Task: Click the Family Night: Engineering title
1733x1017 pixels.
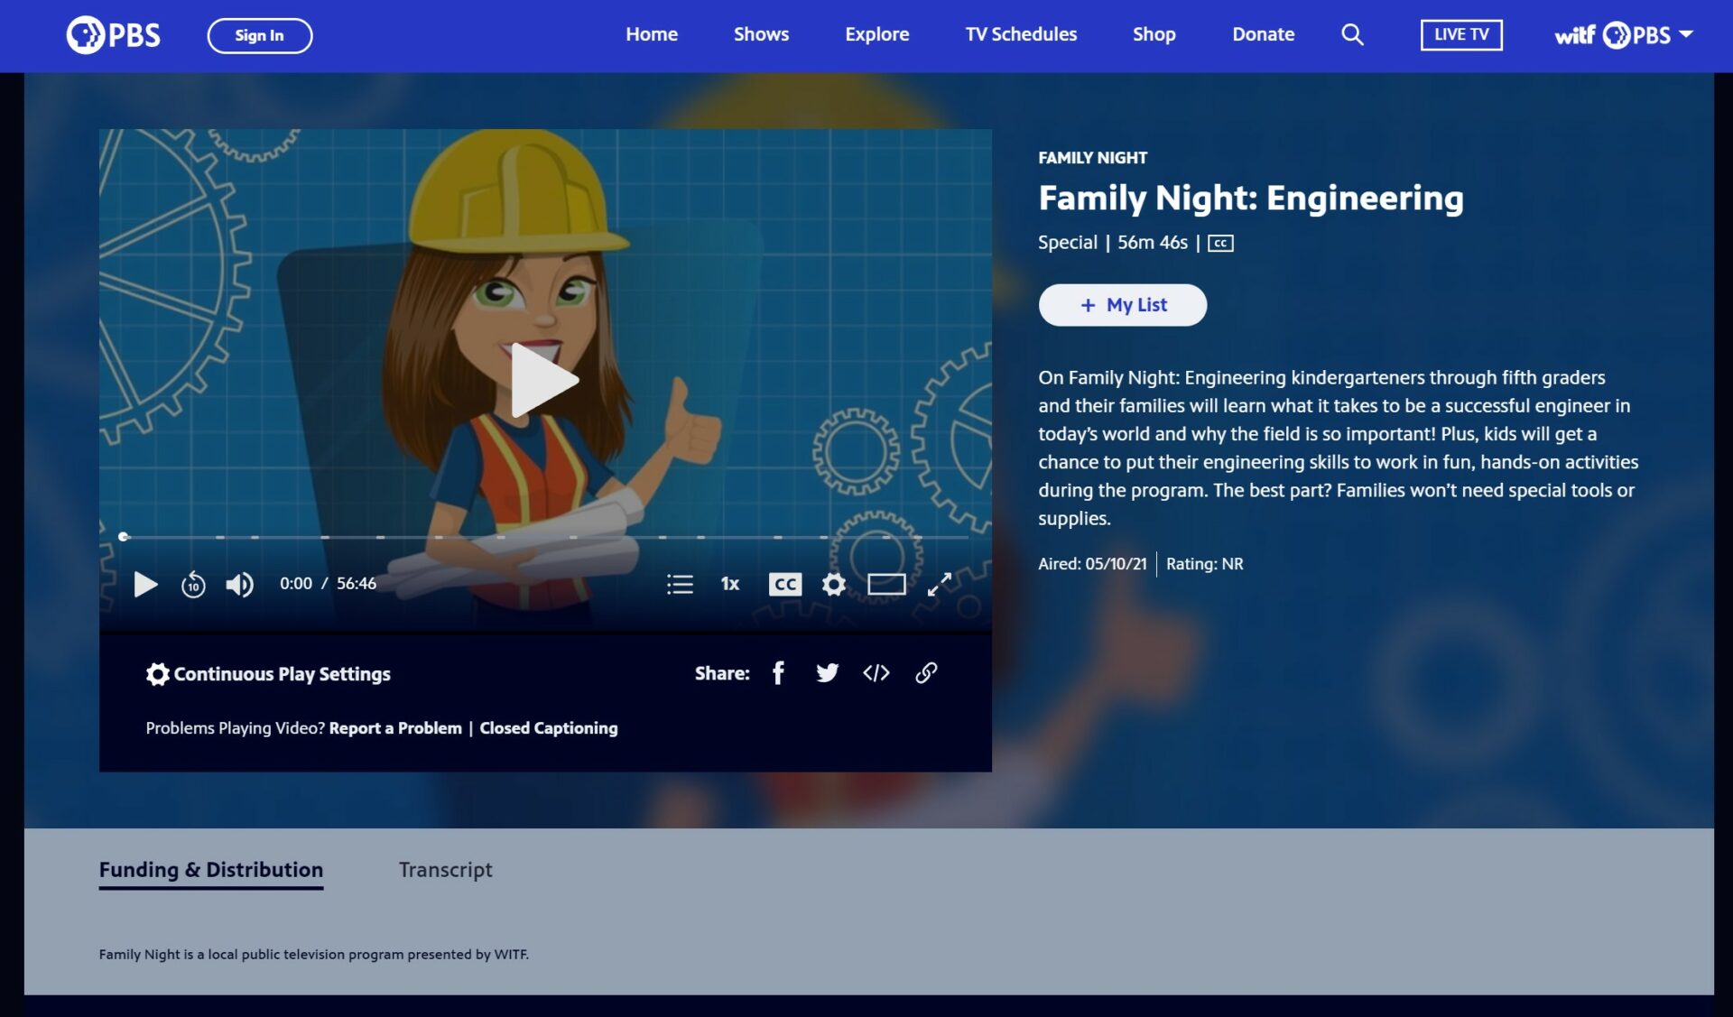Action: coord(1251,199)
